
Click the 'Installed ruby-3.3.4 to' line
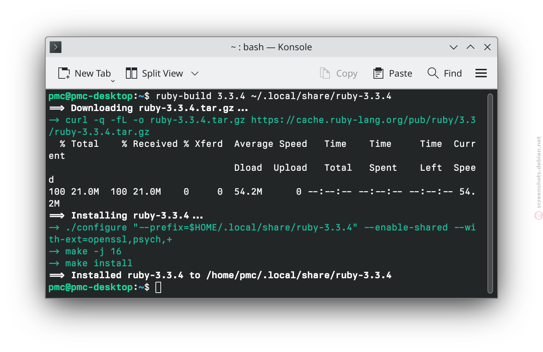(220, 275)
